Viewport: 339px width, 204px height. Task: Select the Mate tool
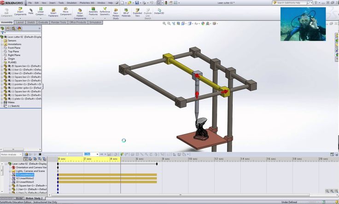(x=31, y=12)
